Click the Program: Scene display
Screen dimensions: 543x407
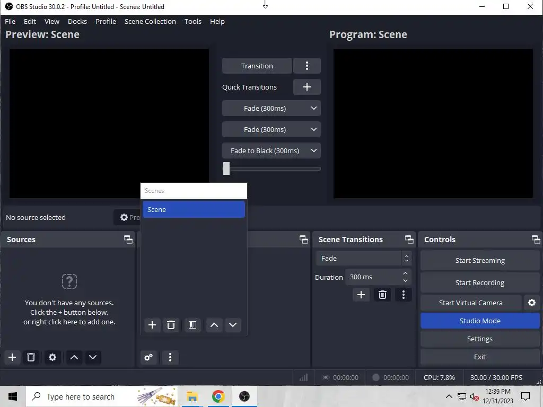tap(433, 123)
